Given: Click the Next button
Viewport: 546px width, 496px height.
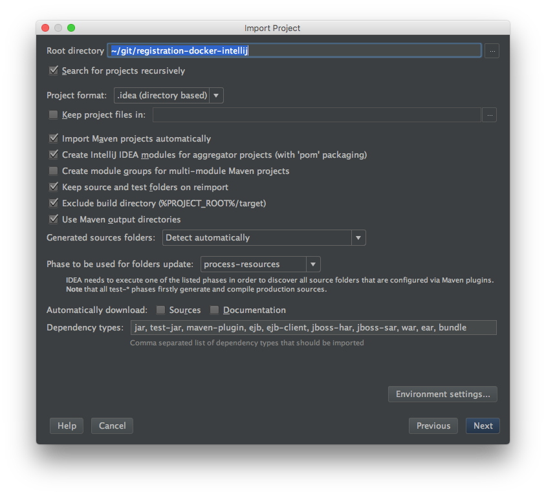Looking at the screenshot, I should tap(483, 426).
